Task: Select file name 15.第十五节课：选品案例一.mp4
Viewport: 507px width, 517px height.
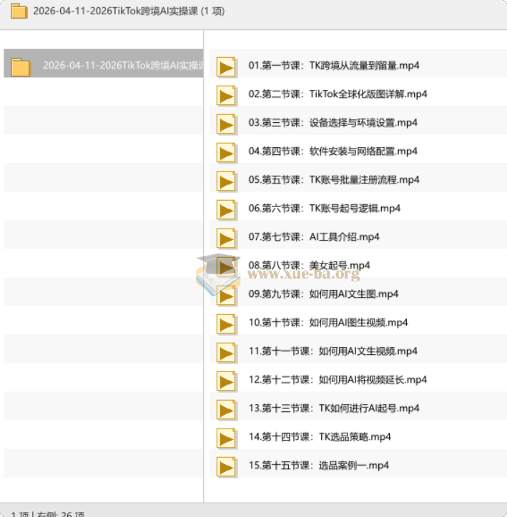Action: [x=318, y=466]
